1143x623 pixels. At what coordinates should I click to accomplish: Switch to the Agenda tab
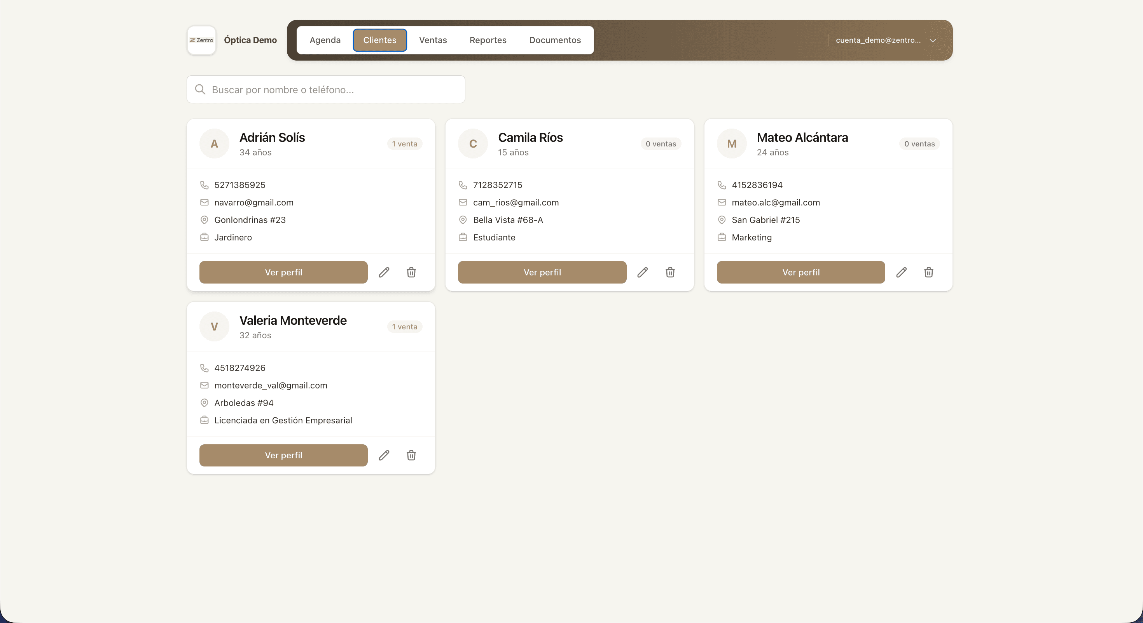(x=325, y=40)
